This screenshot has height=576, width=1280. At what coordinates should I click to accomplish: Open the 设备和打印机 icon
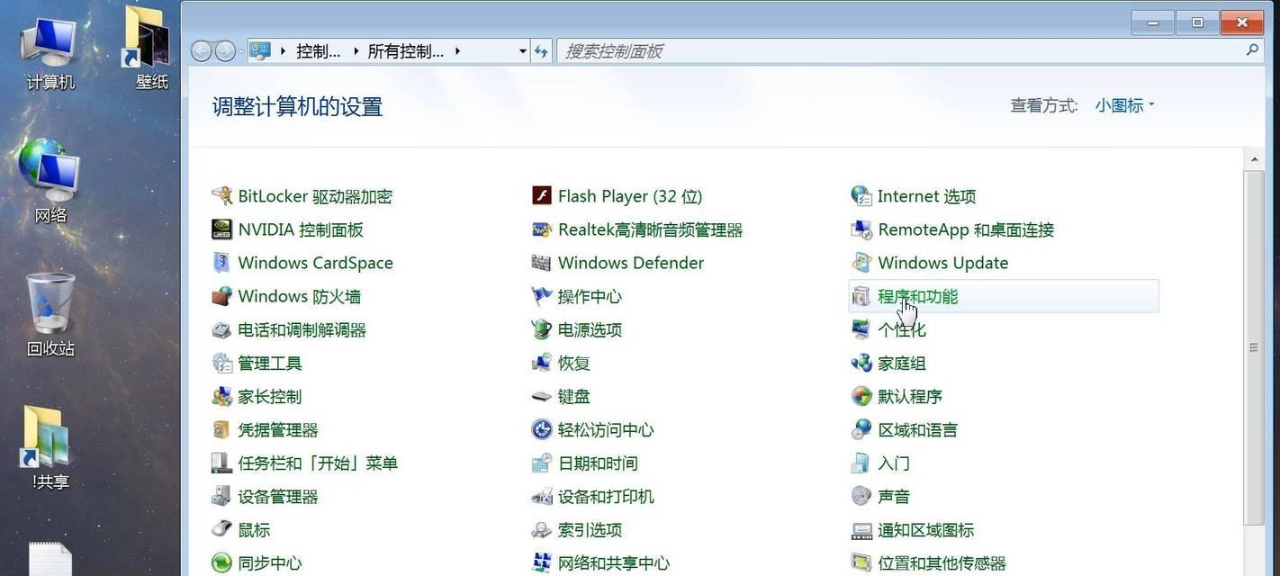tap(541, 496)
